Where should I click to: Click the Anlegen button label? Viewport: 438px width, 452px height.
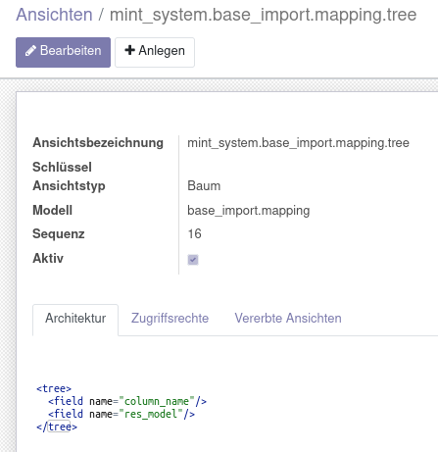pos(162,51)
